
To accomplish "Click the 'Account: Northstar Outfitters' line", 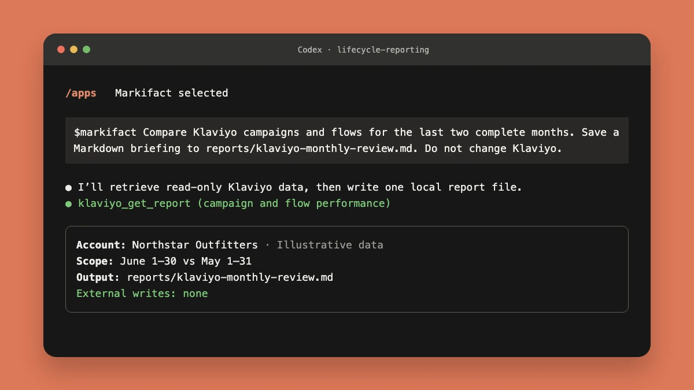I will tap(167, 245).
